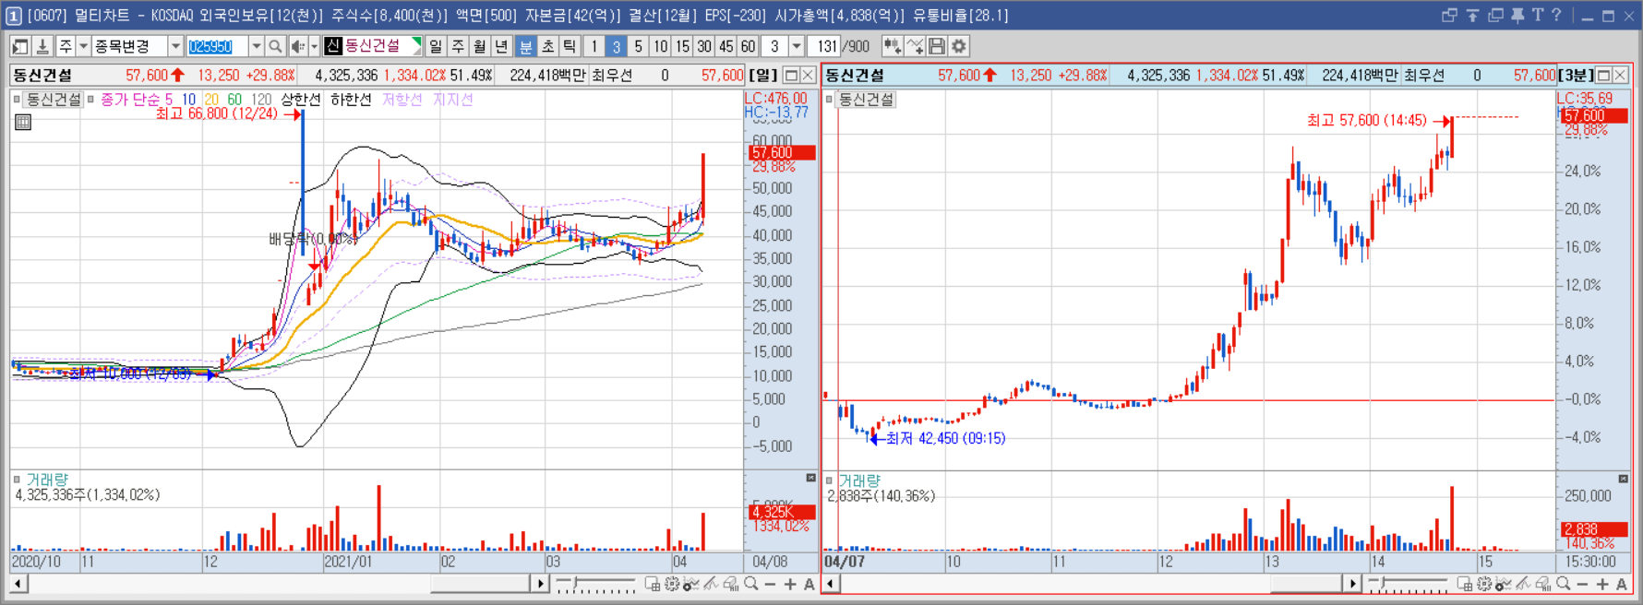This screenshot has width=1643, height=605.
Task: Click the add line indicator icon
Action: 915,46
